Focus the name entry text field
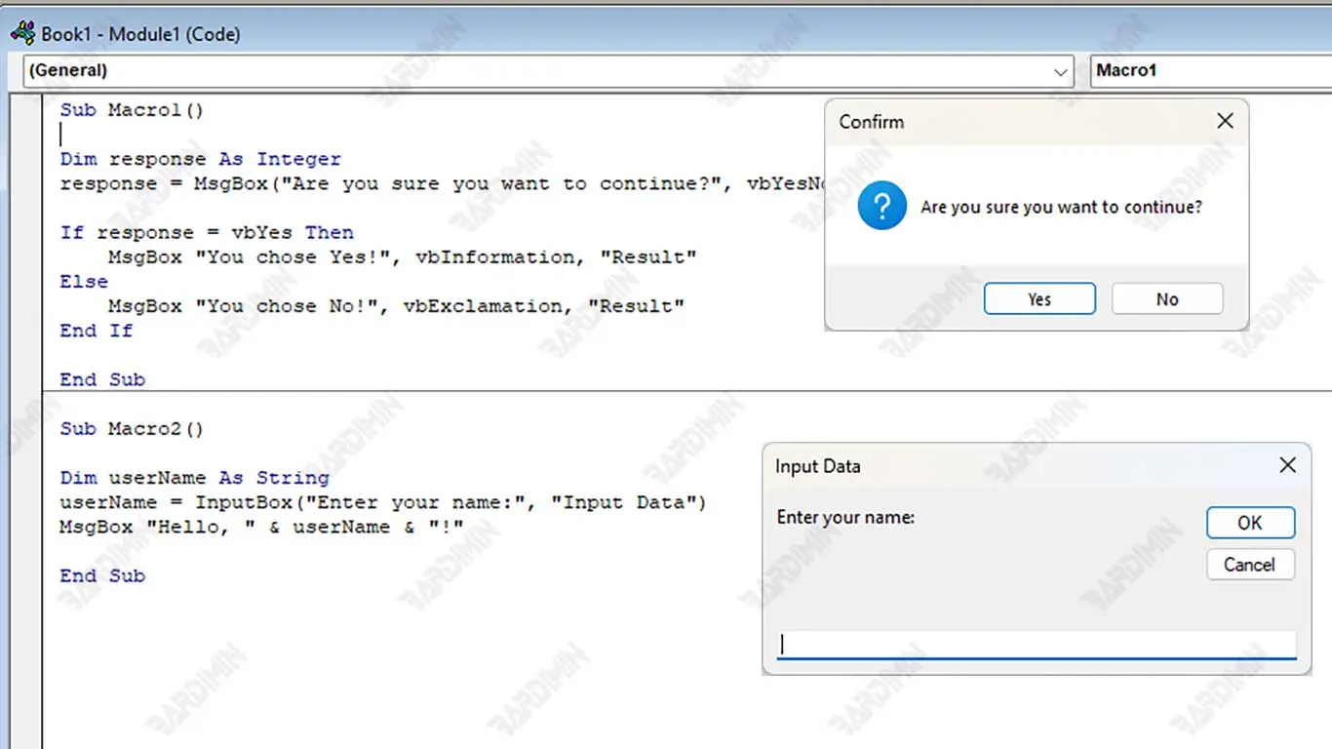 [x=1036, y=645]
